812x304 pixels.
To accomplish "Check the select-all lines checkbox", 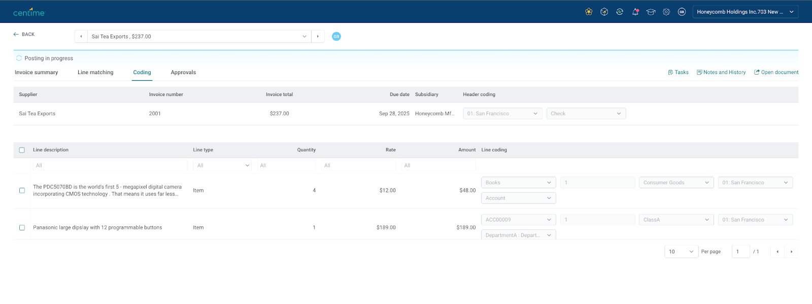I will 22,150.
